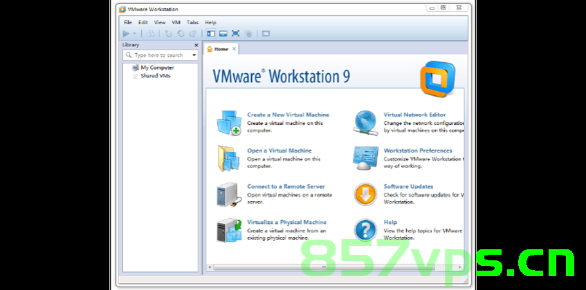The width and height of the screenshot is (586, 290).
Task: Open the Tabs menu
Action: (192, 22)
